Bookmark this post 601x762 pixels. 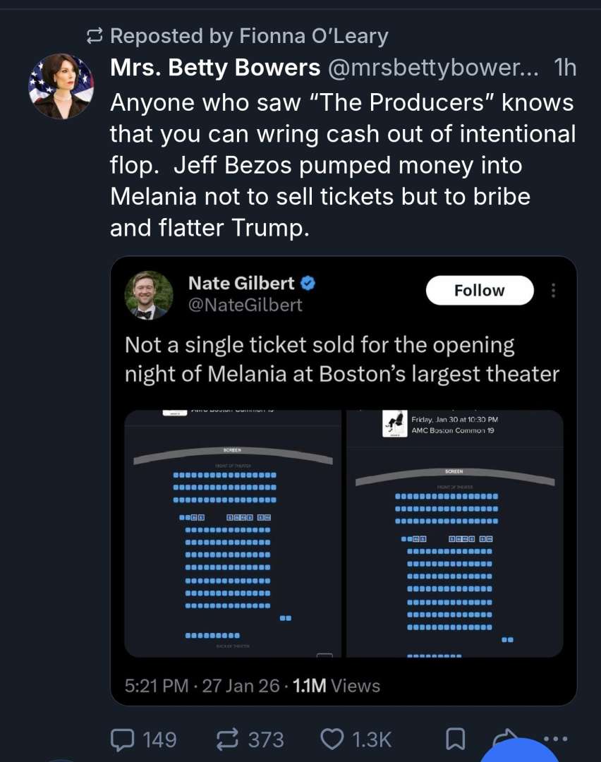pos(456,739)
